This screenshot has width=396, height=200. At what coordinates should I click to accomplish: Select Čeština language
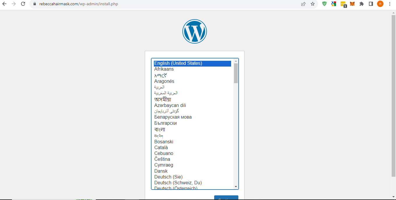click(192, 159)
